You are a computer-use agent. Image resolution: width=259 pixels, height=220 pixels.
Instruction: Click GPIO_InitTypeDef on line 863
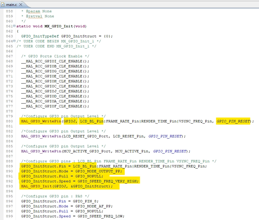pyautogui.click(x=40, y=36)
